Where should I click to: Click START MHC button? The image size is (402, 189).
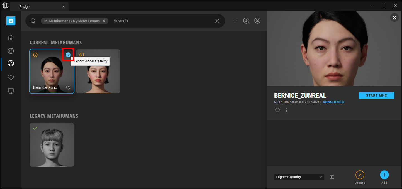click(377, 95)
